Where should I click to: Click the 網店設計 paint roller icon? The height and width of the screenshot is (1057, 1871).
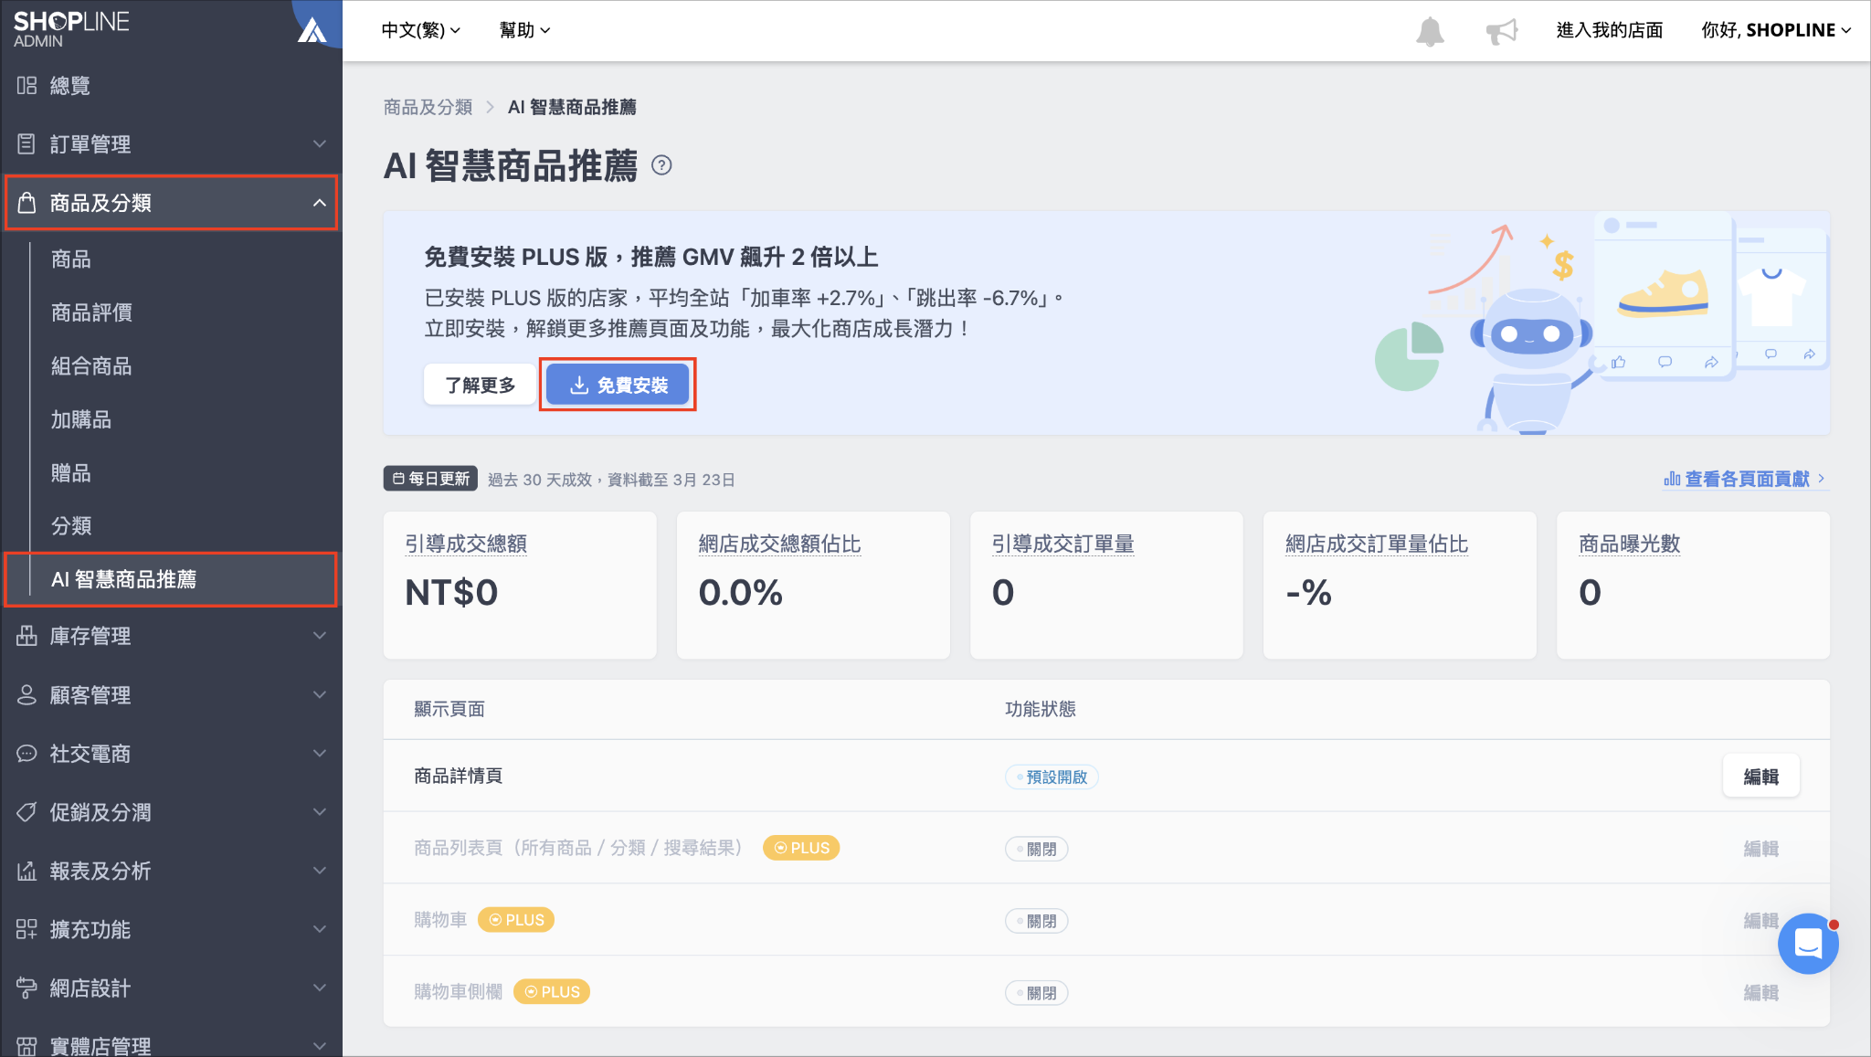26,988
